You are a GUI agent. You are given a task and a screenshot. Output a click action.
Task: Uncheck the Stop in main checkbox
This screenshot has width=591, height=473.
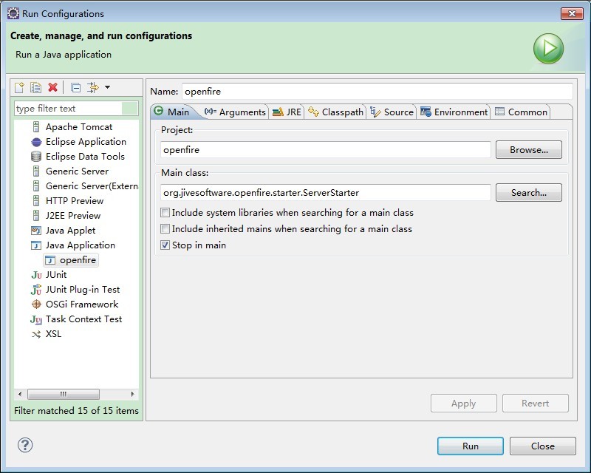click(x=165, y=245)
